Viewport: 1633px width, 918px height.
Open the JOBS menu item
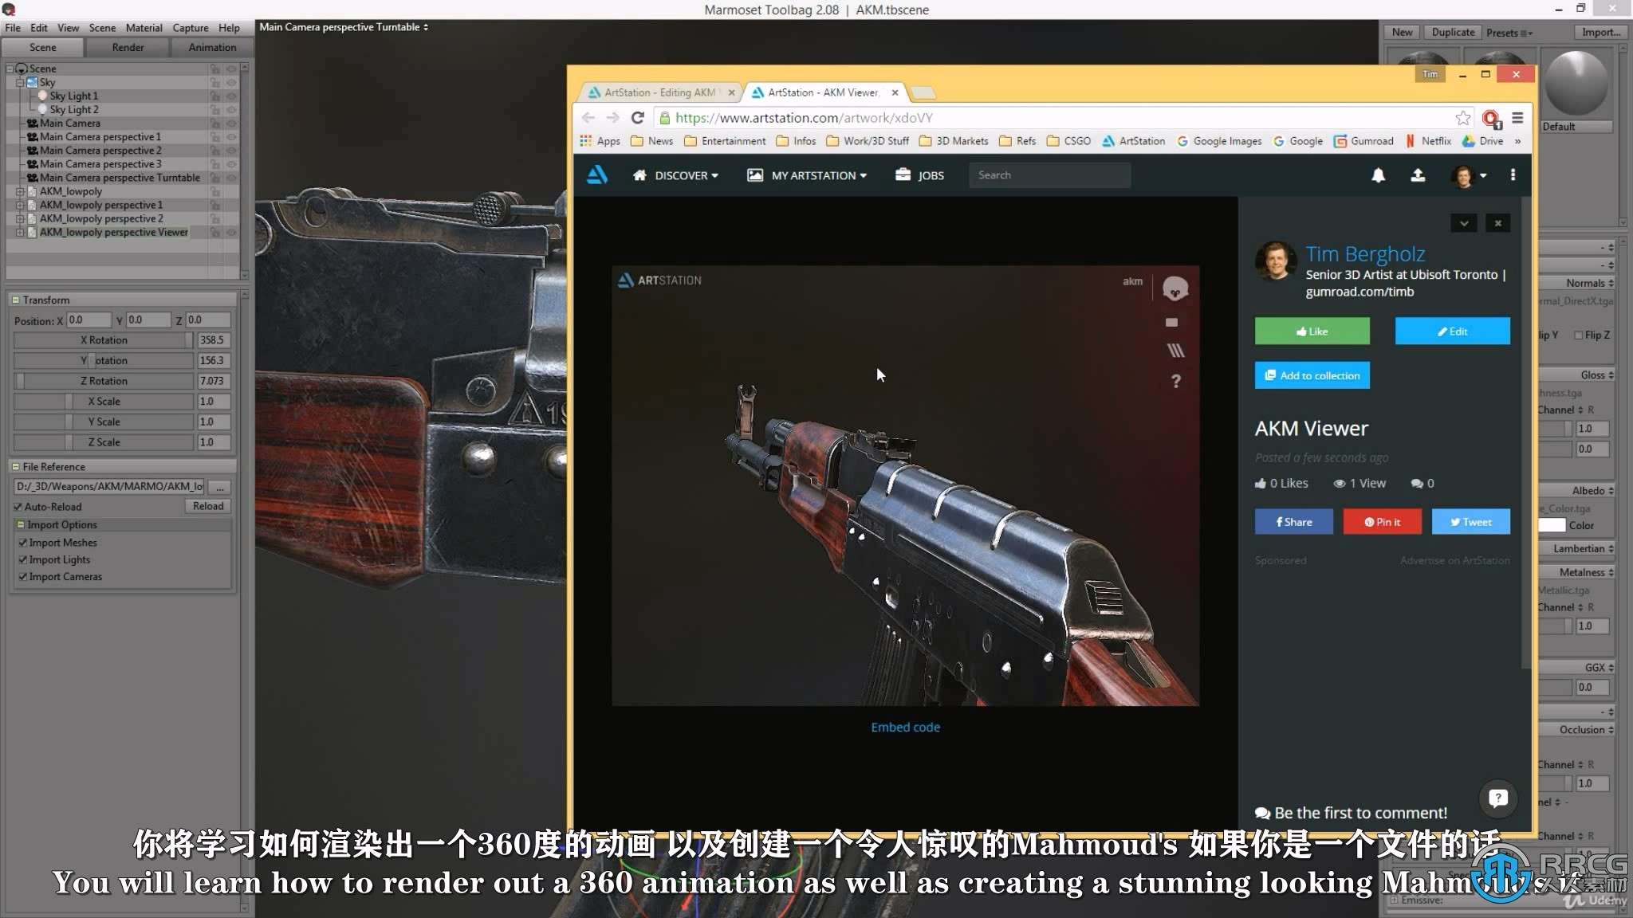click(x=919, y=175)
